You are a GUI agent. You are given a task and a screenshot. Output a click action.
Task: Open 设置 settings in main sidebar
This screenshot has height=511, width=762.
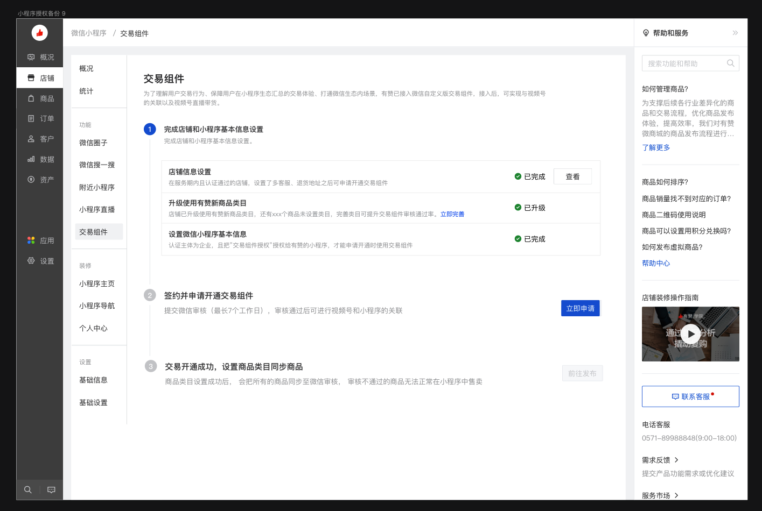pyautogui.click(x=40, y=261)
